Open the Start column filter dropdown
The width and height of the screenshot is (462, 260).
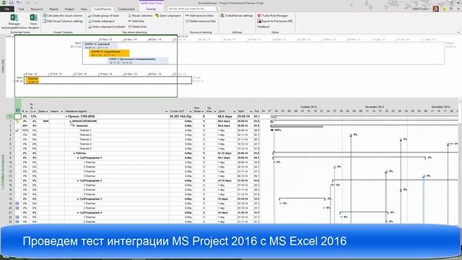251,111
